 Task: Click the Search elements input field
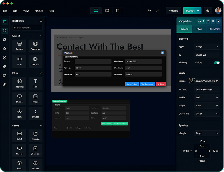(28, 28)
